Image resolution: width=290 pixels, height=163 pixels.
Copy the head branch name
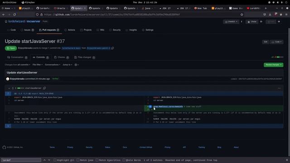(113, 48)
